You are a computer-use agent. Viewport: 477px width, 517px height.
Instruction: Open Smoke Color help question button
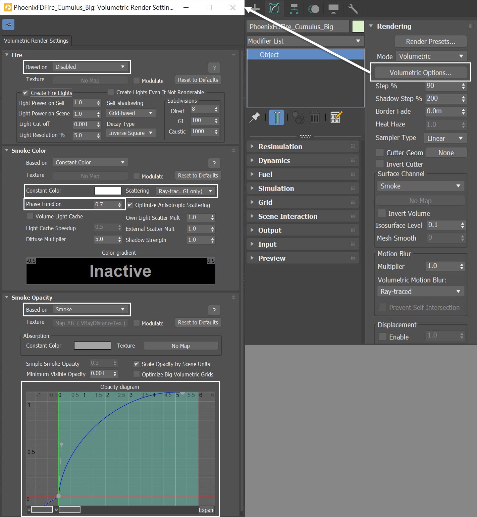pyautogui.click(x=214, y=163)
